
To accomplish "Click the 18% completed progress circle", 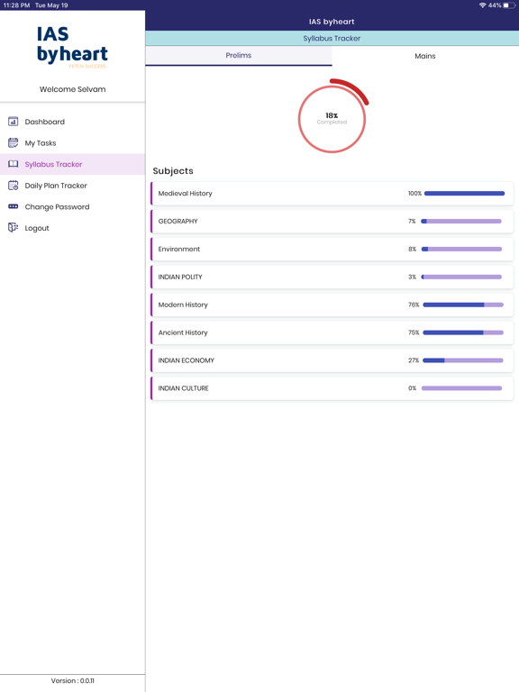I will click(x=332, y=118).
